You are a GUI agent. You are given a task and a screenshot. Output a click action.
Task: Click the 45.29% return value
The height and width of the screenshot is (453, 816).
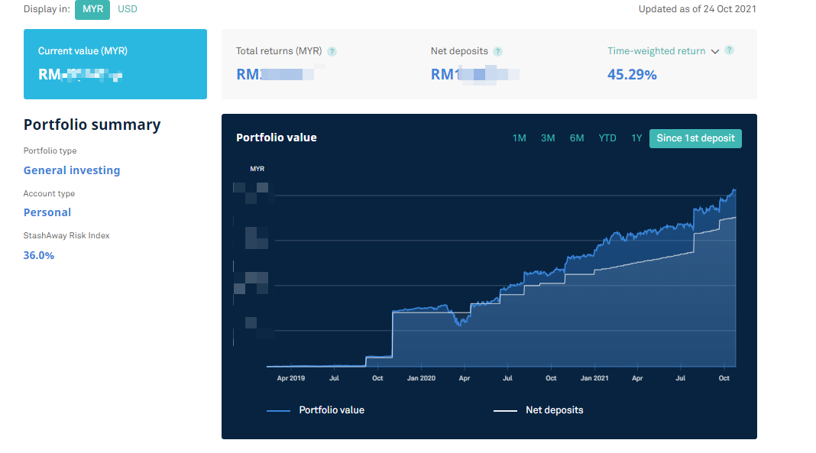coord(632,74)
